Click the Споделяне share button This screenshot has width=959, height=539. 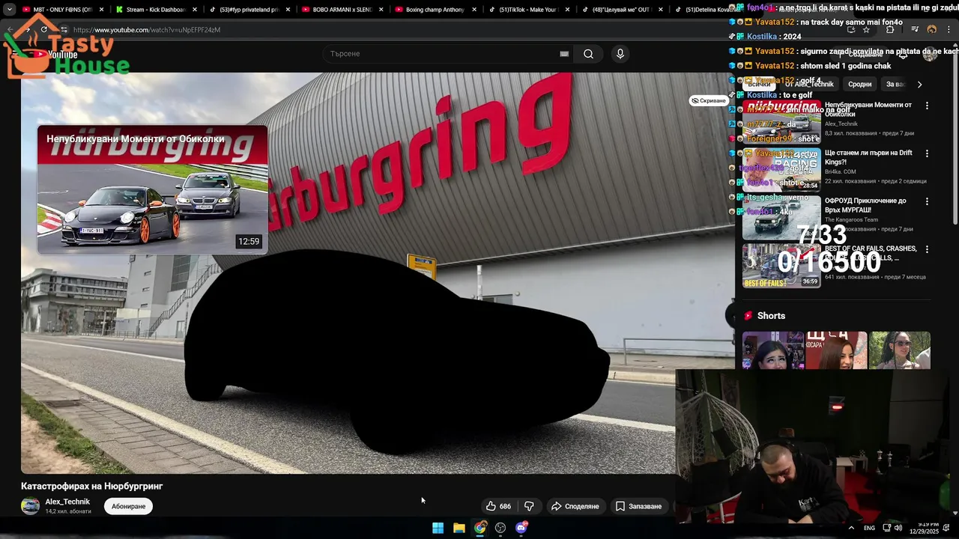click(575, 506)
